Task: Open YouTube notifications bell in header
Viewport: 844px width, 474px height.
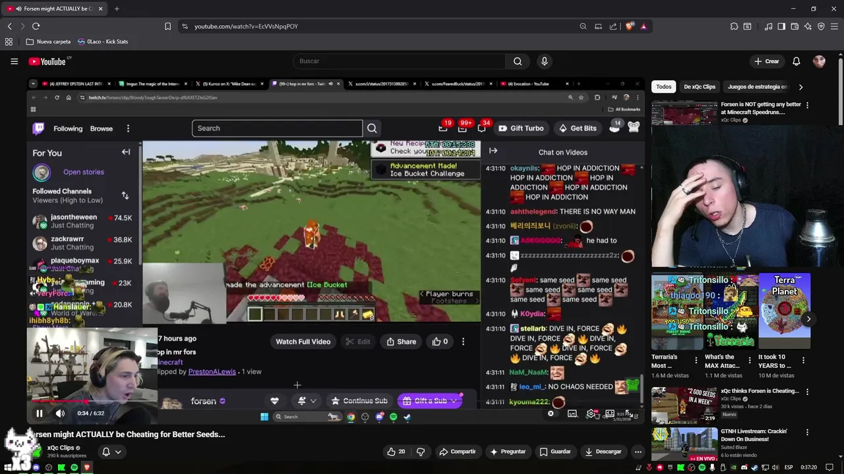Action: [796, 61]
